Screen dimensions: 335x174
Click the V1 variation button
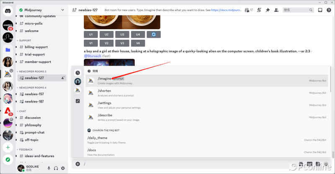click(91, 43)
